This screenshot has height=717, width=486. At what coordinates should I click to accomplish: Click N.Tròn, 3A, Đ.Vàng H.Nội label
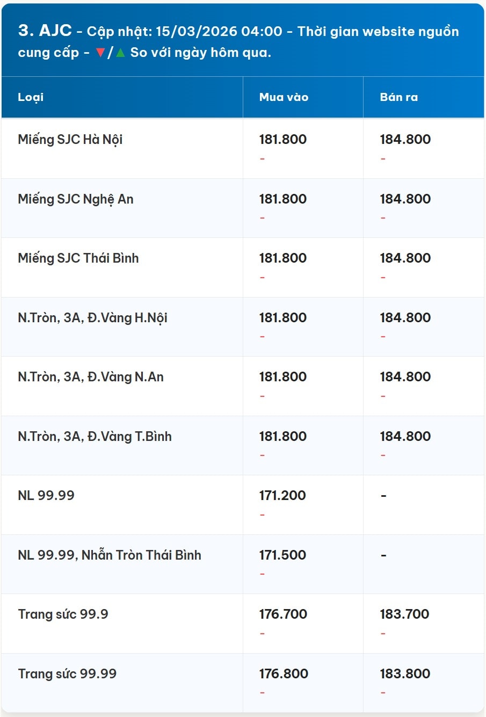(93, 318)
